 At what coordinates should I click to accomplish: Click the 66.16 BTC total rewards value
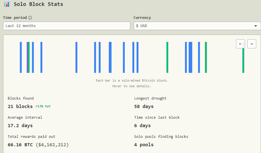(20, 145)
